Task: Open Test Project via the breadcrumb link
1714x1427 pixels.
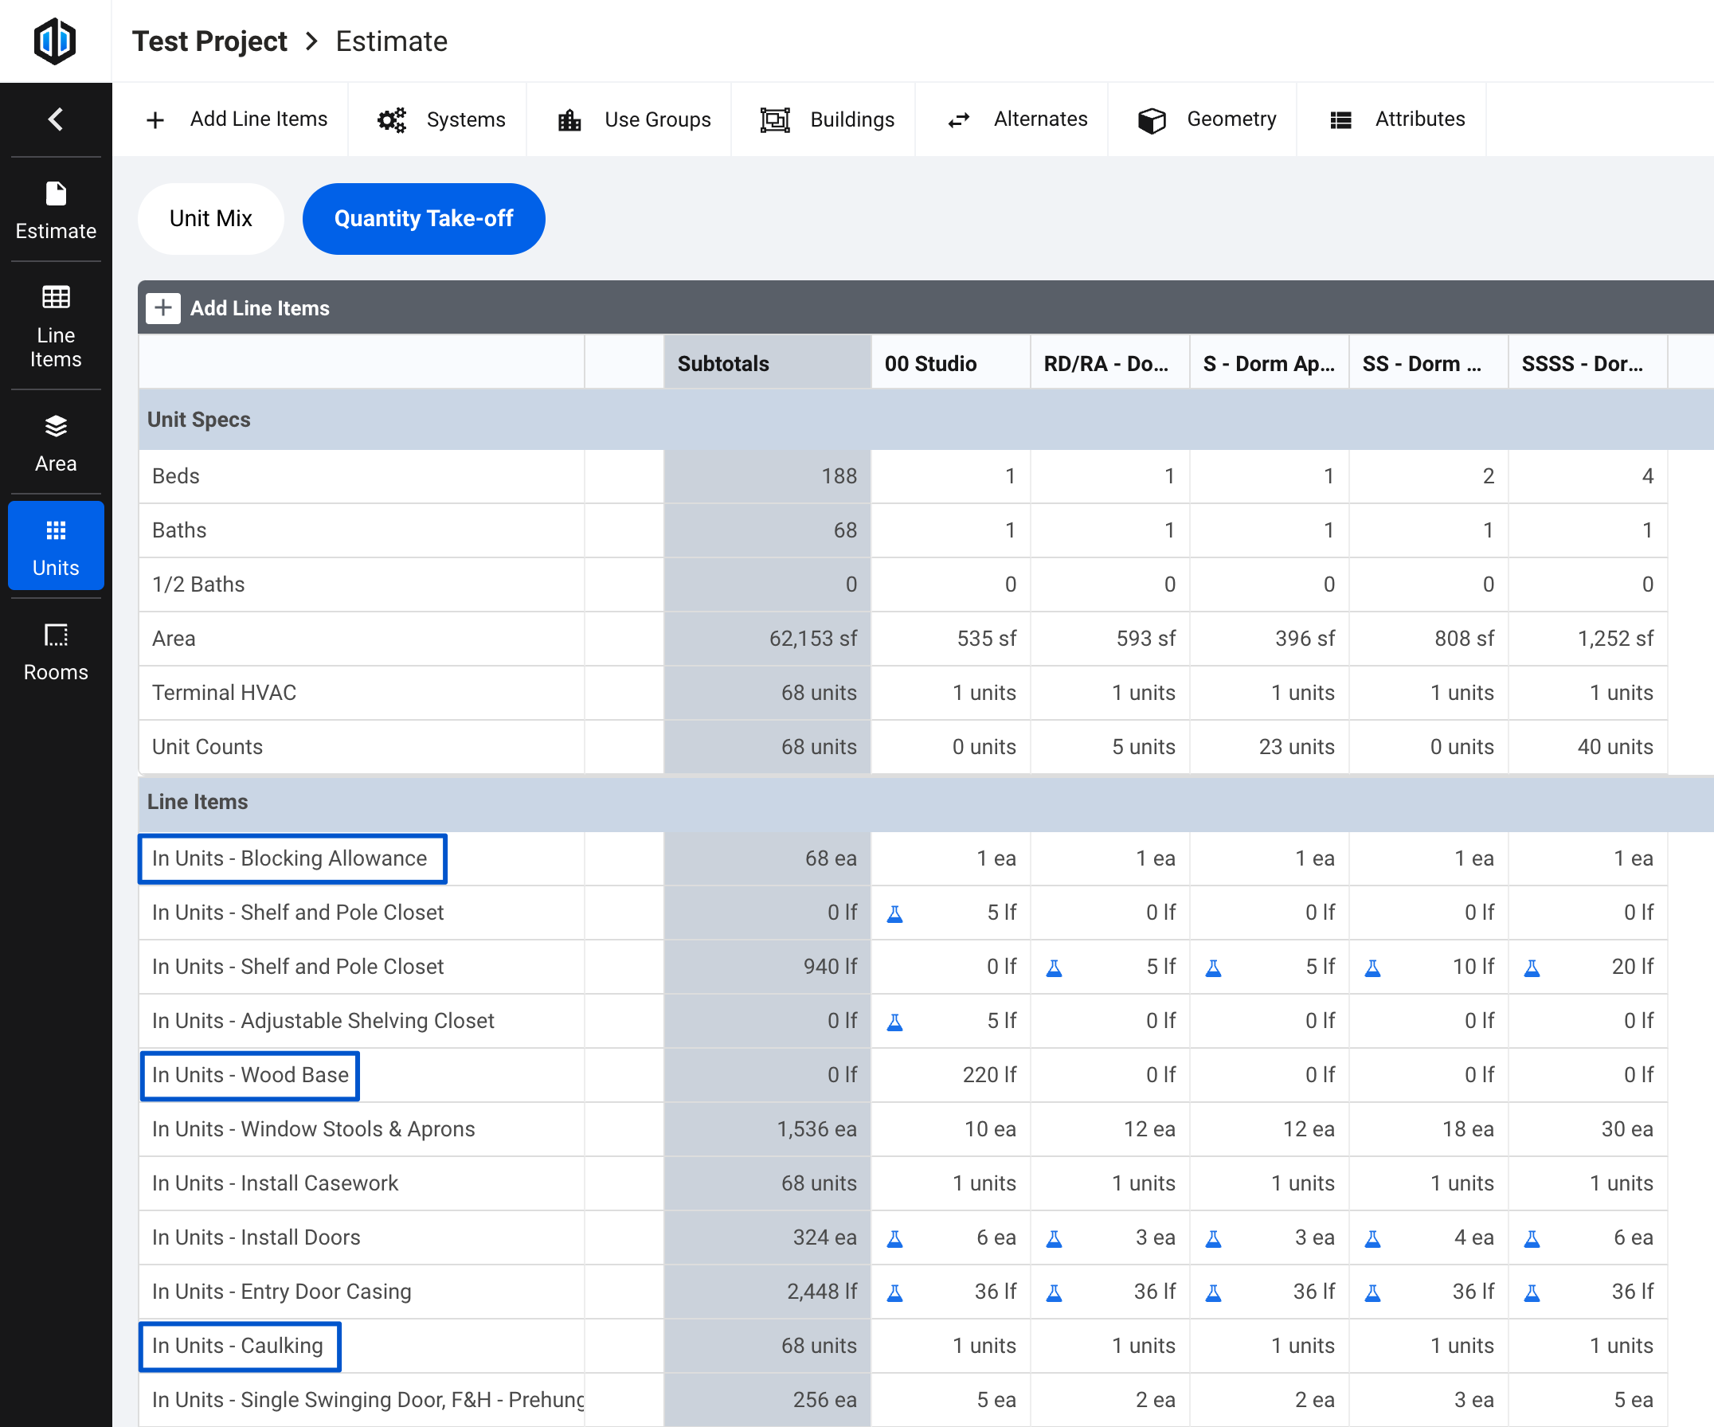Action: (209, 41)
